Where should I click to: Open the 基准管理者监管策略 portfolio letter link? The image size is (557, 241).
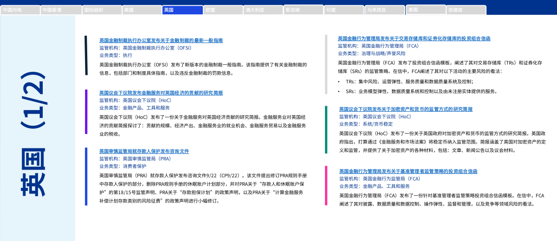[x=408, y=171]
